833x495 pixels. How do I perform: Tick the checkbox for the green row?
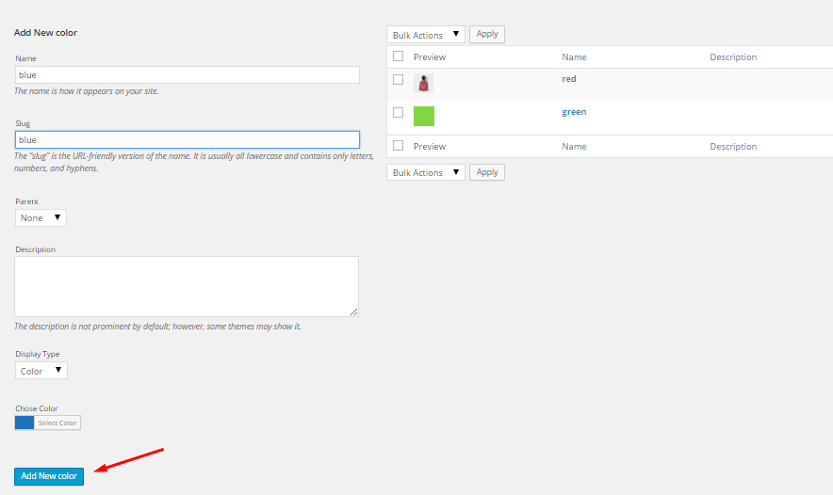click(398, 113)
